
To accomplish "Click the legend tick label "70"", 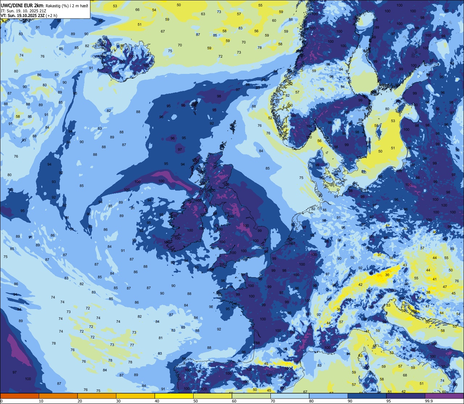I will 273,401.
